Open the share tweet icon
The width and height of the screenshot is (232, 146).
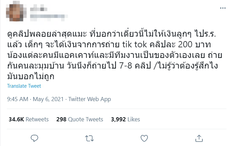click(x=199, y=138)
